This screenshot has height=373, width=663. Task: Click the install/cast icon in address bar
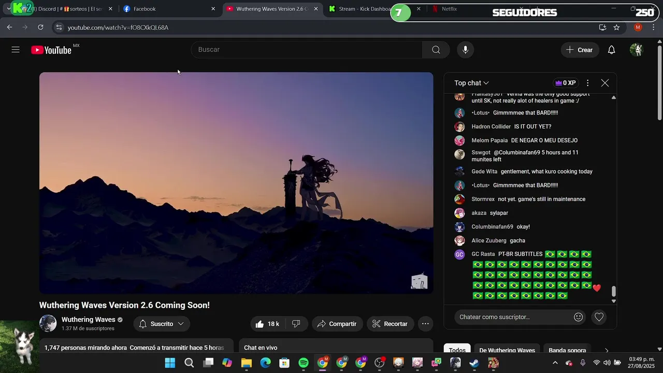coord(602,27)
